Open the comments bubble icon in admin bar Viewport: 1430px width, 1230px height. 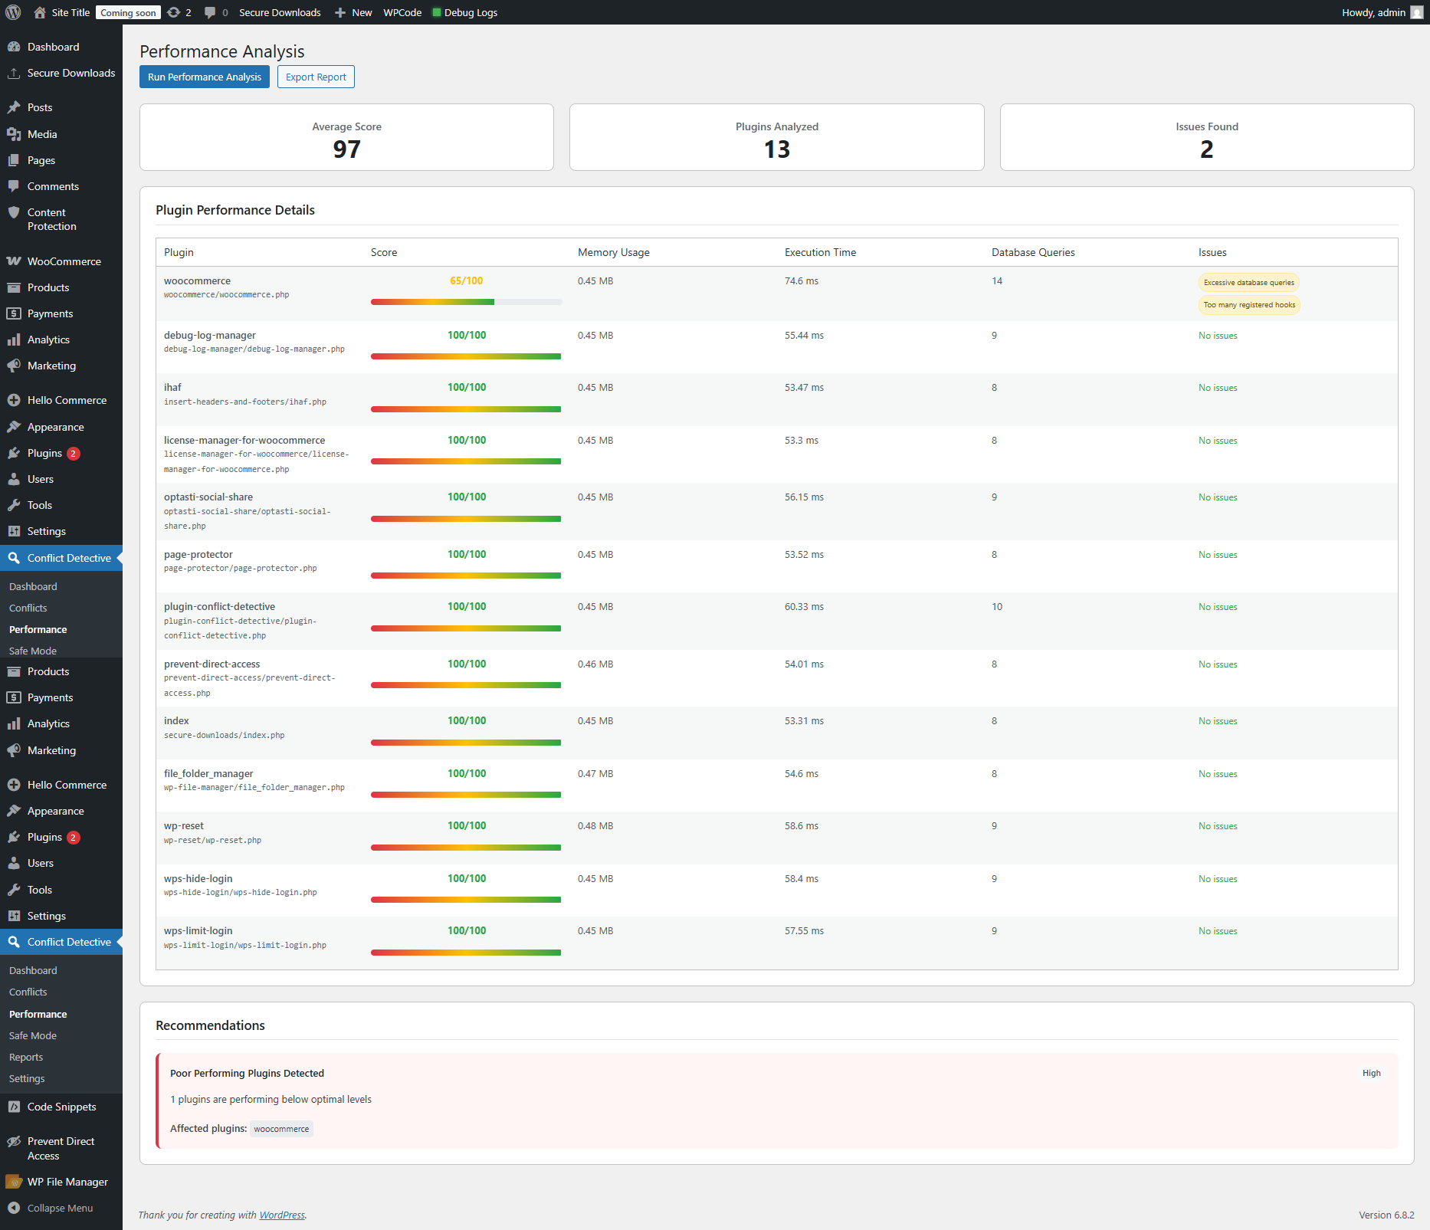(x=210, y=12)
